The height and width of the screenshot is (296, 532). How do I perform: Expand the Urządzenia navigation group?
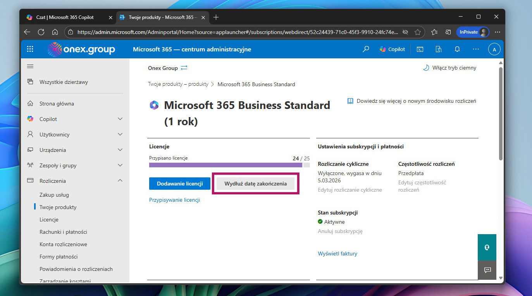pyautogui.click(x=120, y=150)
